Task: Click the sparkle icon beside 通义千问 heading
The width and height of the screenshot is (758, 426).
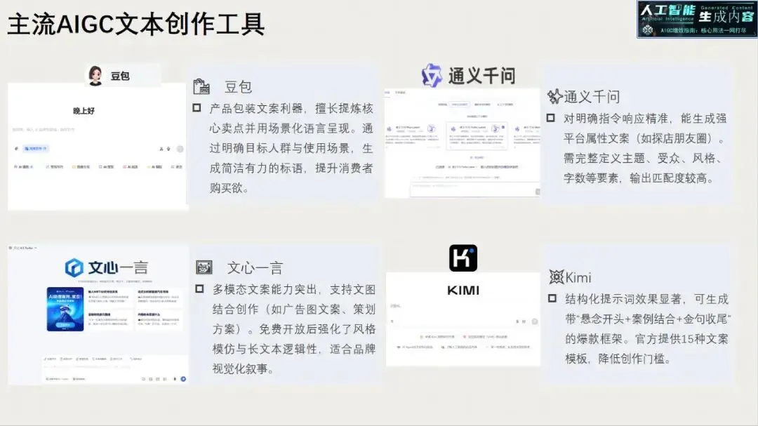Action: pyautogui.click(x=554, y=97)
